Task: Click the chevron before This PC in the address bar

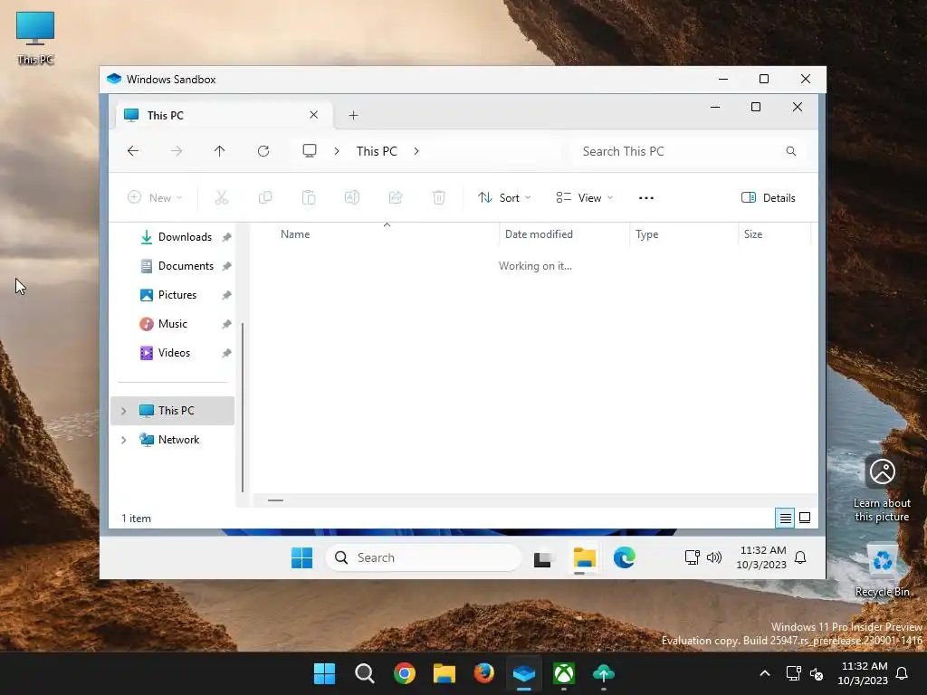Action: point(337,151)
